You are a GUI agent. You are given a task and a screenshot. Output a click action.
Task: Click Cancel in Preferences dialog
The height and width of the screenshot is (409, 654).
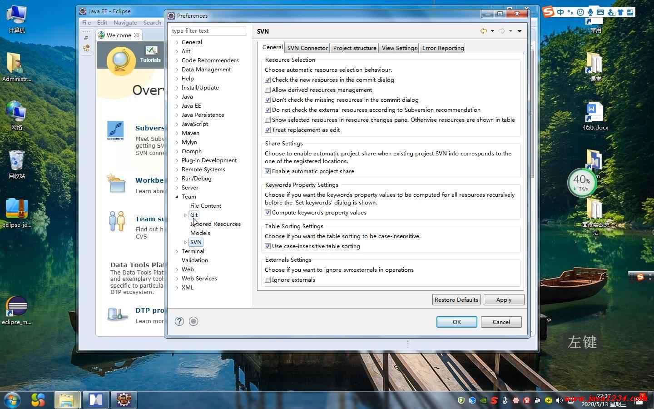501,322
